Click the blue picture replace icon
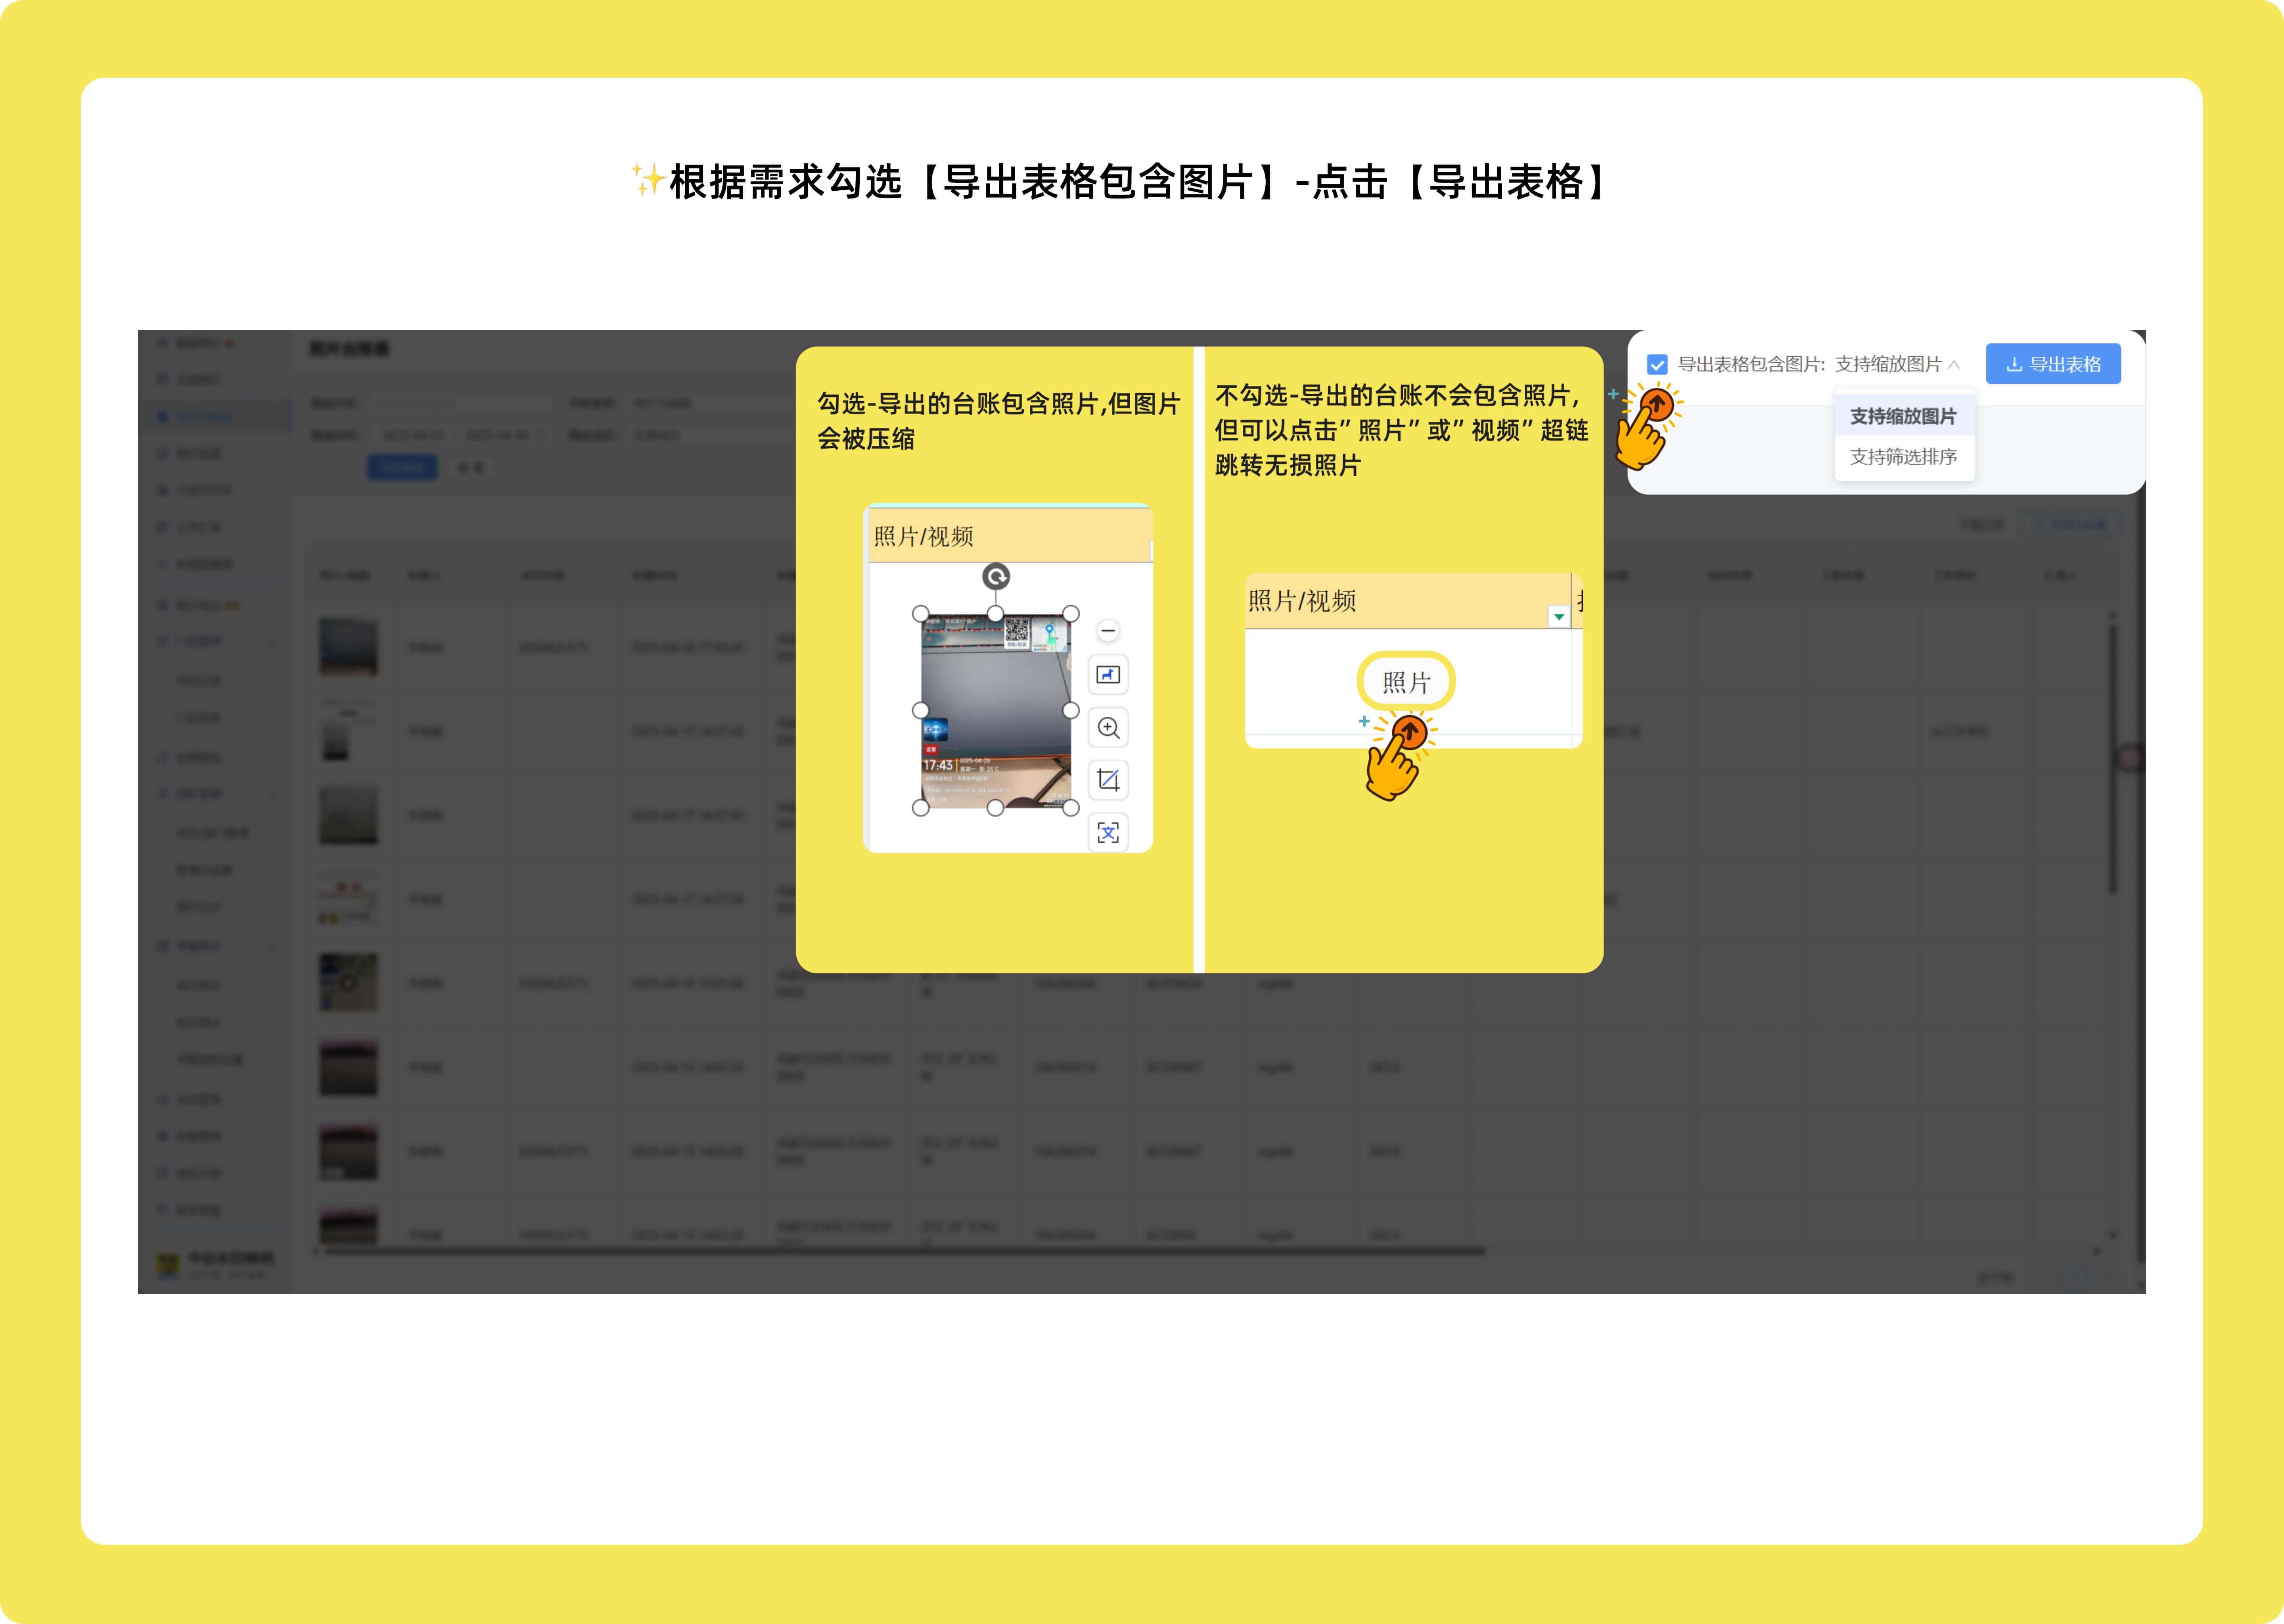Screen dimensions: 2284x1624 pyautogui.click(x=1108, y=675)
